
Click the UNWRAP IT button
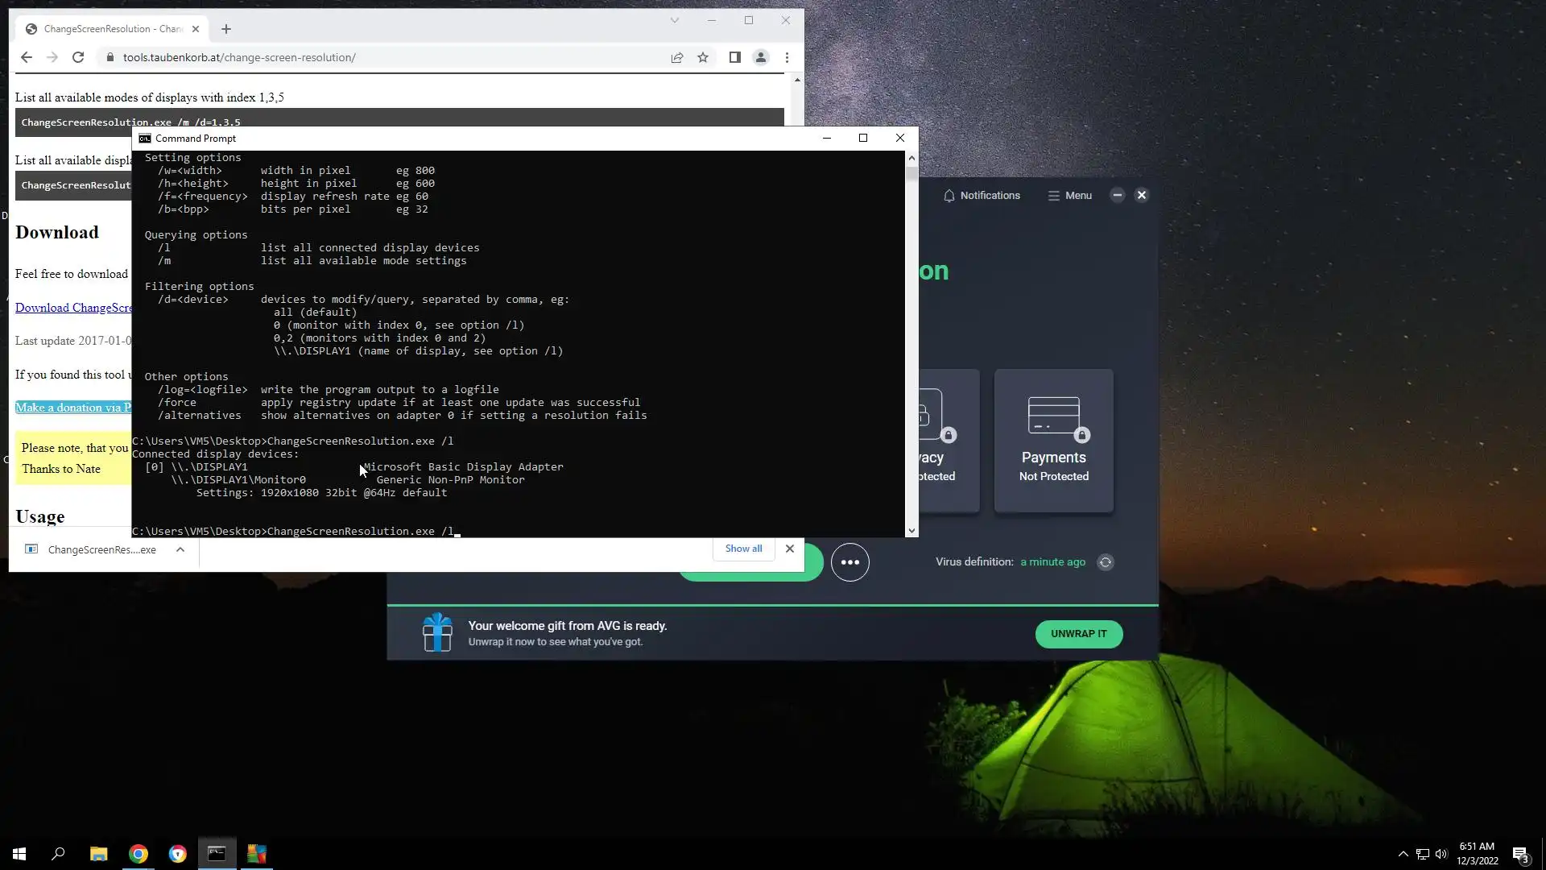pyautogui.click(x=1078, y=634)
